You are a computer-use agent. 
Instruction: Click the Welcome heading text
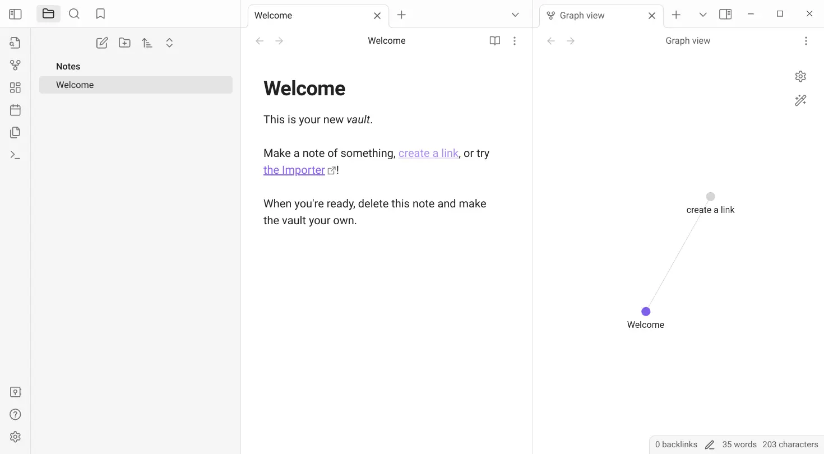(304, 88)
